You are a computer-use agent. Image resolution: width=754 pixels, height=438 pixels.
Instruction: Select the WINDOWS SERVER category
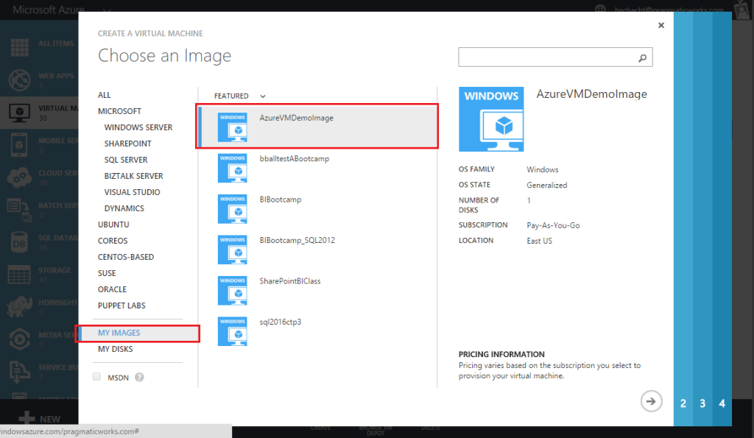click(138, 128)
